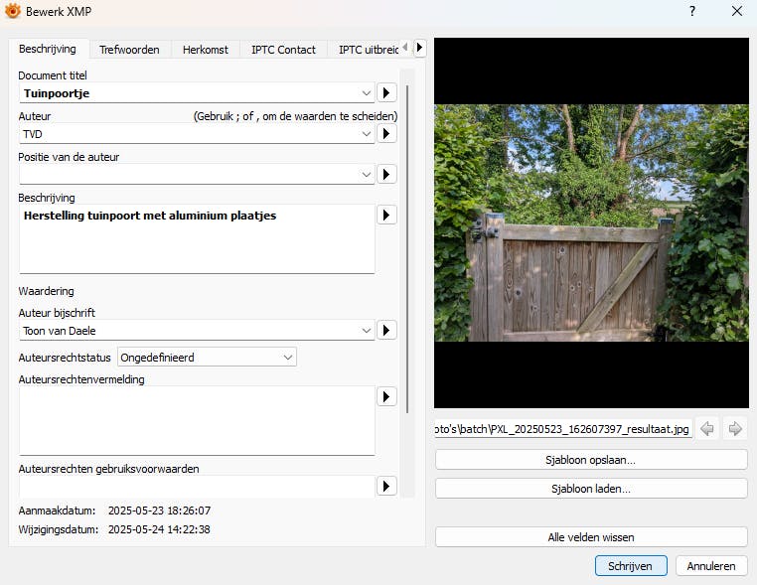757x585 pixels.
Task: Click the garden gate preview image
Action: coord(591,223)
